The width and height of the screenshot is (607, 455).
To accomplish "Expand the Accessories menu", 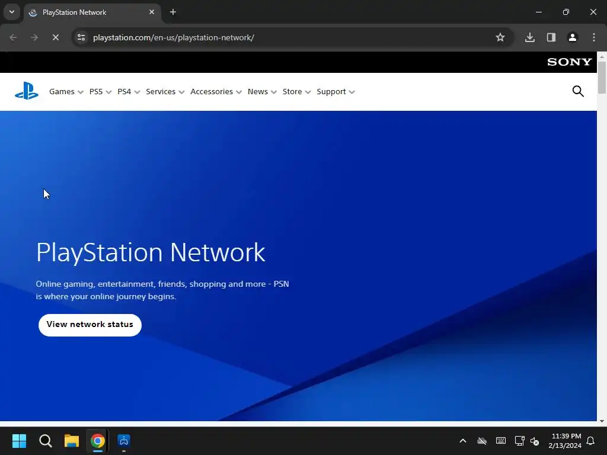I will click(216, 92).
